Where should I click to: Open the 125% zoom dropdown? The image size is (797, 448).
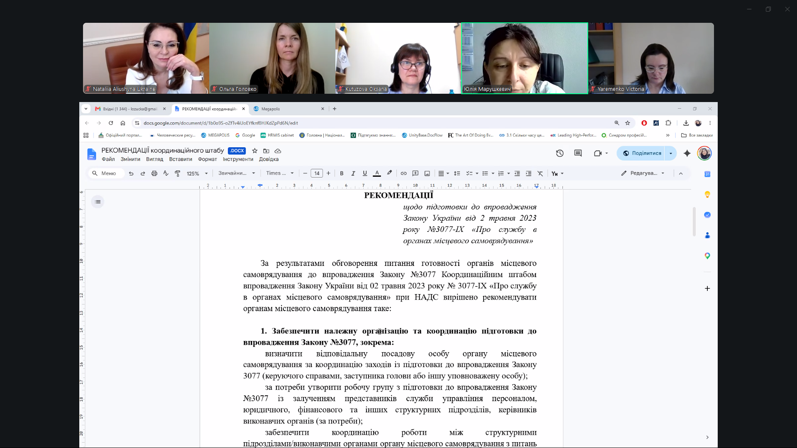[197, 173]
